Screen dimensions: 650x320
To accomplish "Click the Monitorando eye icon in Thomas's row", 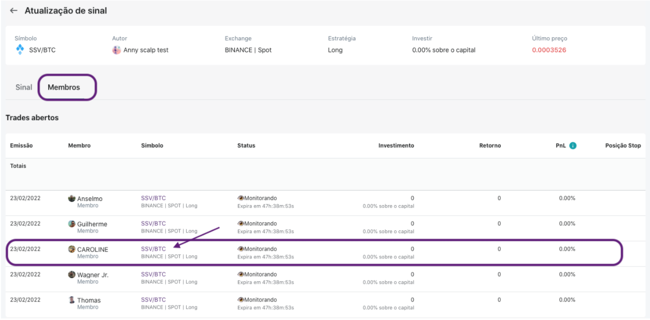I will (x=241, y=299).
